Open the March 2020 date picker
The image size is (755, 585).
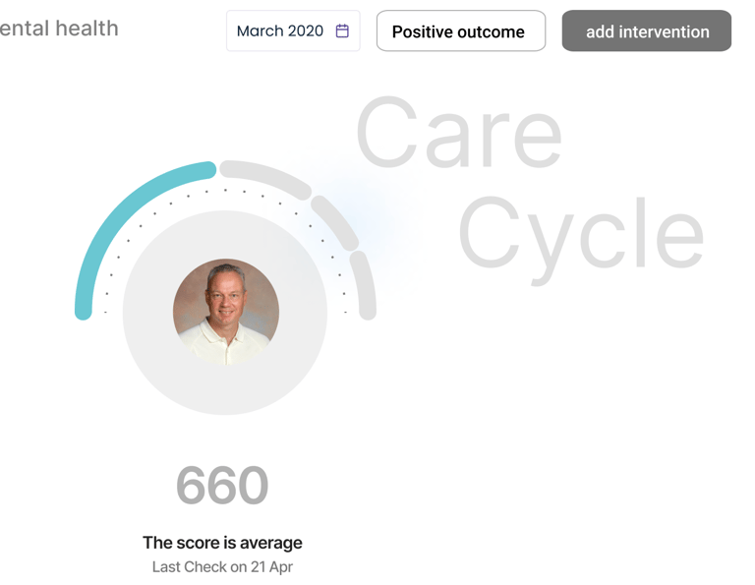pyautogui.click(x=293, y=30)
